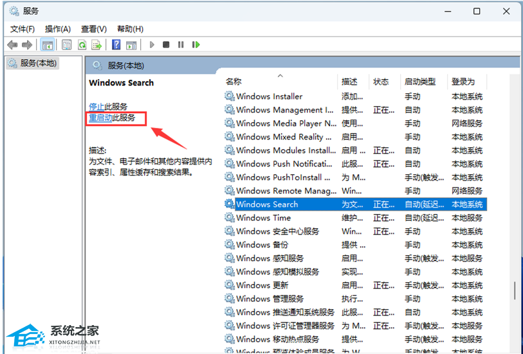The image size is (523, 354).
Task: Toggle the show/hide console tree icon
Action: coord(48,44)
